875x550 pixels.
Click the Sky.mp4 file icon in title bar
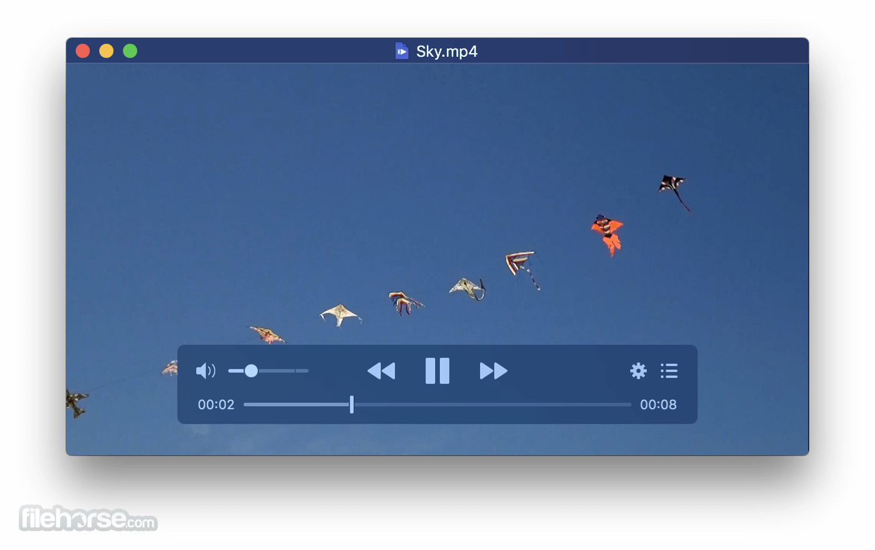click(x=402, y=51)
